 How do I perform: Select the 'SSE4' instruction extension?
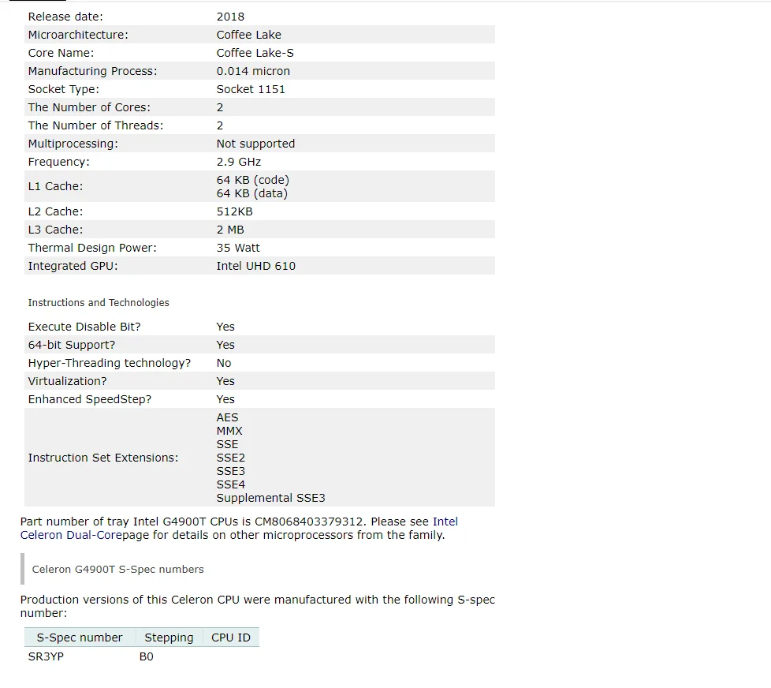(x=231, y=484)
